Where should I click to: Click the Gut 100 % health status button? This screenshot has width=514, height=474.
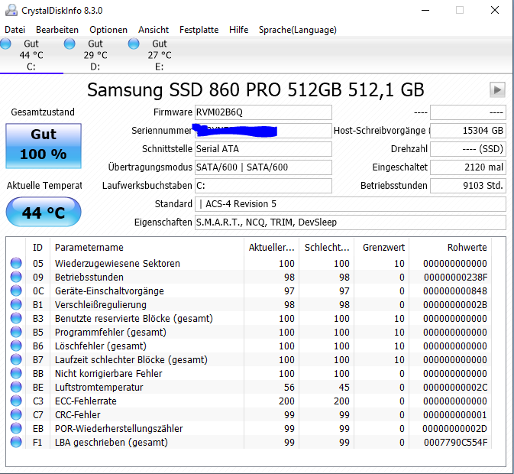tap(44, 146)
